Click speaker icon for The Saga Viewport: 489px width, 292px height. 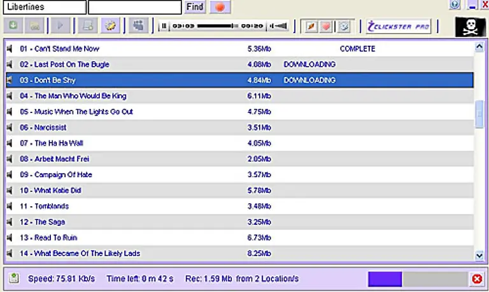click(10, 222)
